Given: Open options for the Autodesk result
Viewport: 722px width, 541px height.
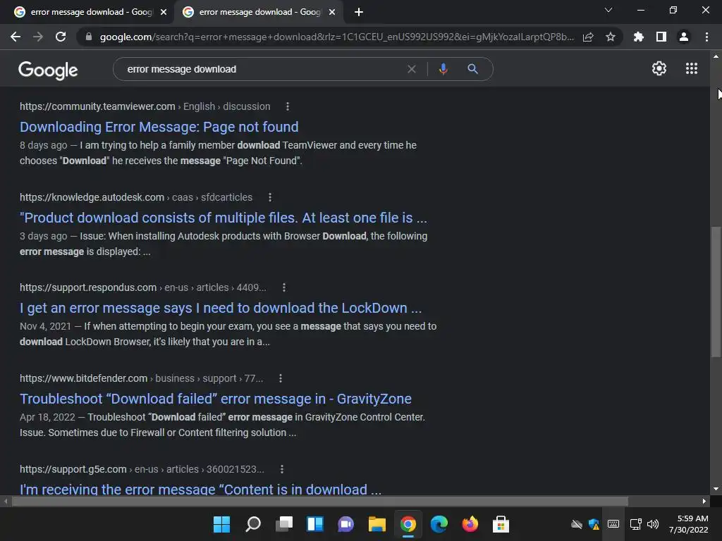Looking at the screenshot, I should point(270,197).
